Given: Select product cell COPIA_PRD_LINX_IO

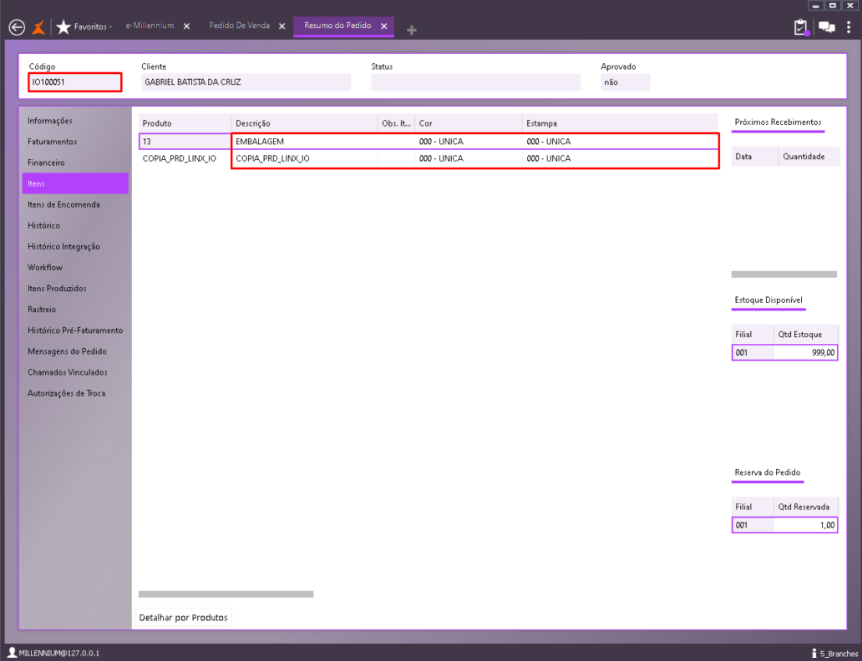Looking at the screenshot, I should (185, 158).
